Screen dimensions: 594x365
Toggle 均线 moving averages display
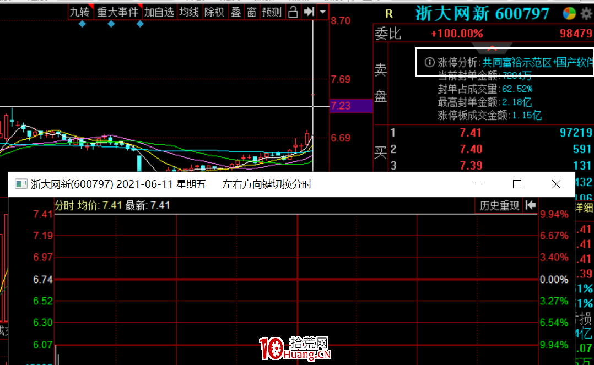click(x=188, y=12)
